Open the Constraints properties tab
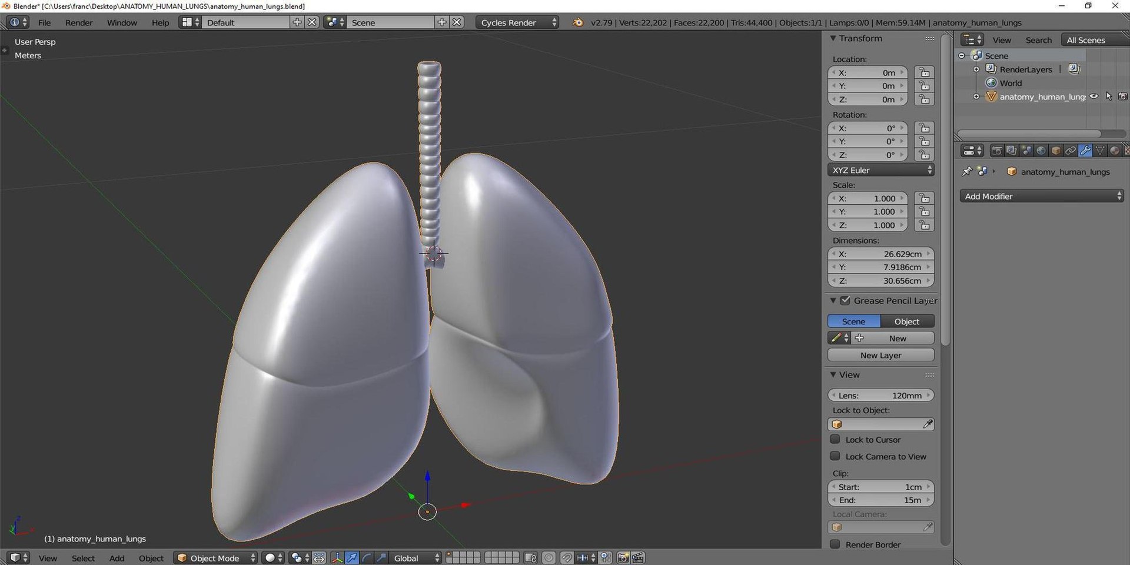Image resolution: width=1130 pixels, height=565 pixels. click(x=1071, y=151)
